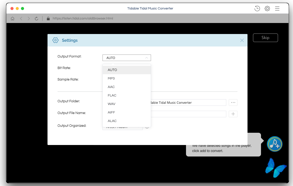This screenshot has width=293, height=186.
Task: Select FLAC from the list
Action: pos(112,95)
